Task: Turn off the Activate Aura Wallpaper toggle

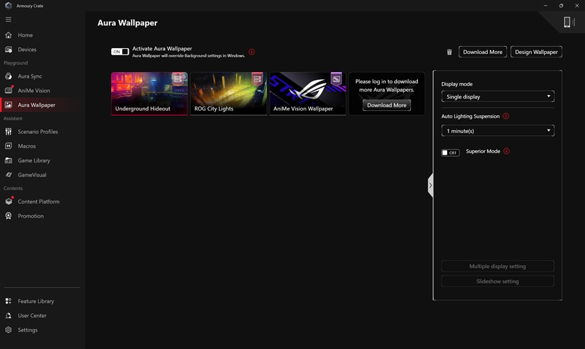Action: coord(120,52)
